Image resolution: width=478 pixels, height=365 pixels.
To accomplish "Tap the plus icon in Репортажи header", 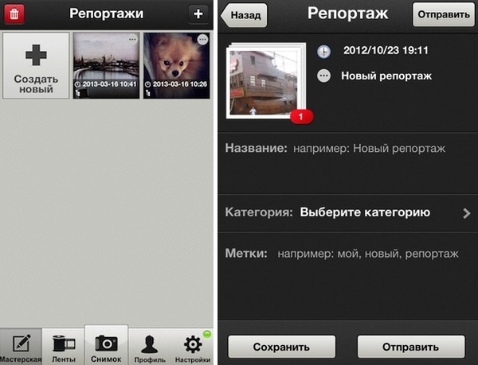I will pyautogui.click(x=198, y=14).
